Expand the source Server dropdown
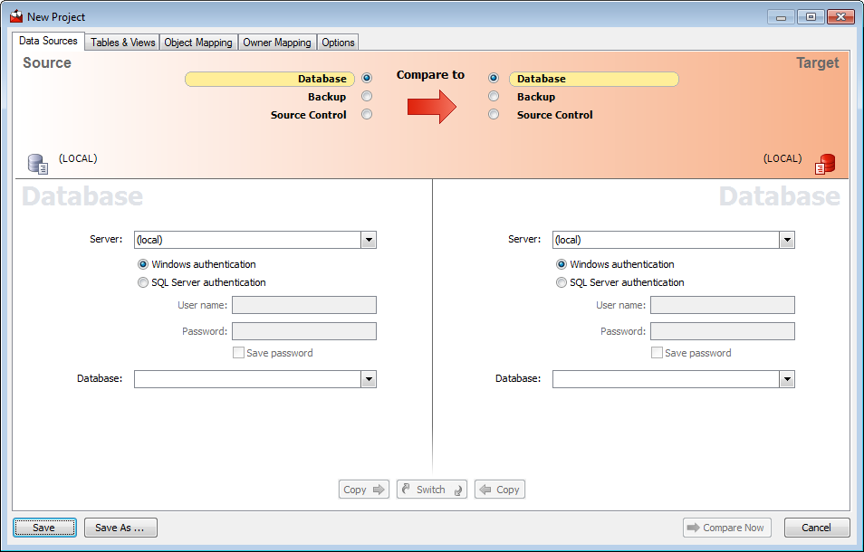The width and height of the screenshot is (864, 552). (368, 240)
